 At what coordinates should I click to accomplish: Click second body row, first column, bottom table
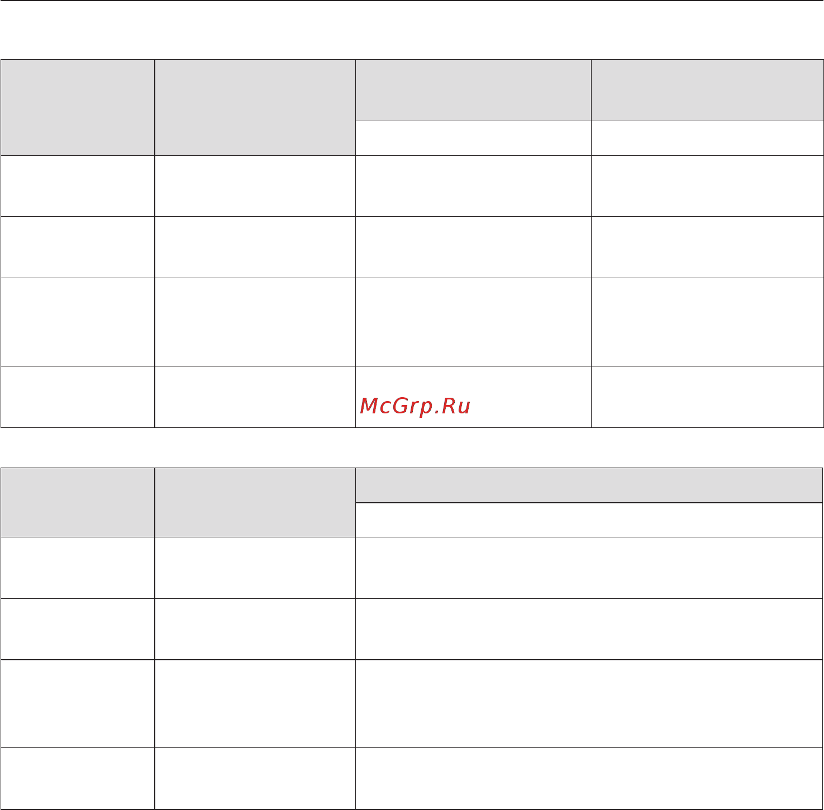(x=78, y=629)
